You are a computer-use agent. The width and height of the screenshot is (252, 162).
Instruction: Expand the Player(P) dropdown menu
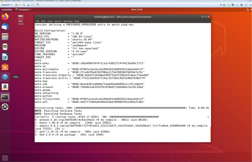click(x=7, y=5)
